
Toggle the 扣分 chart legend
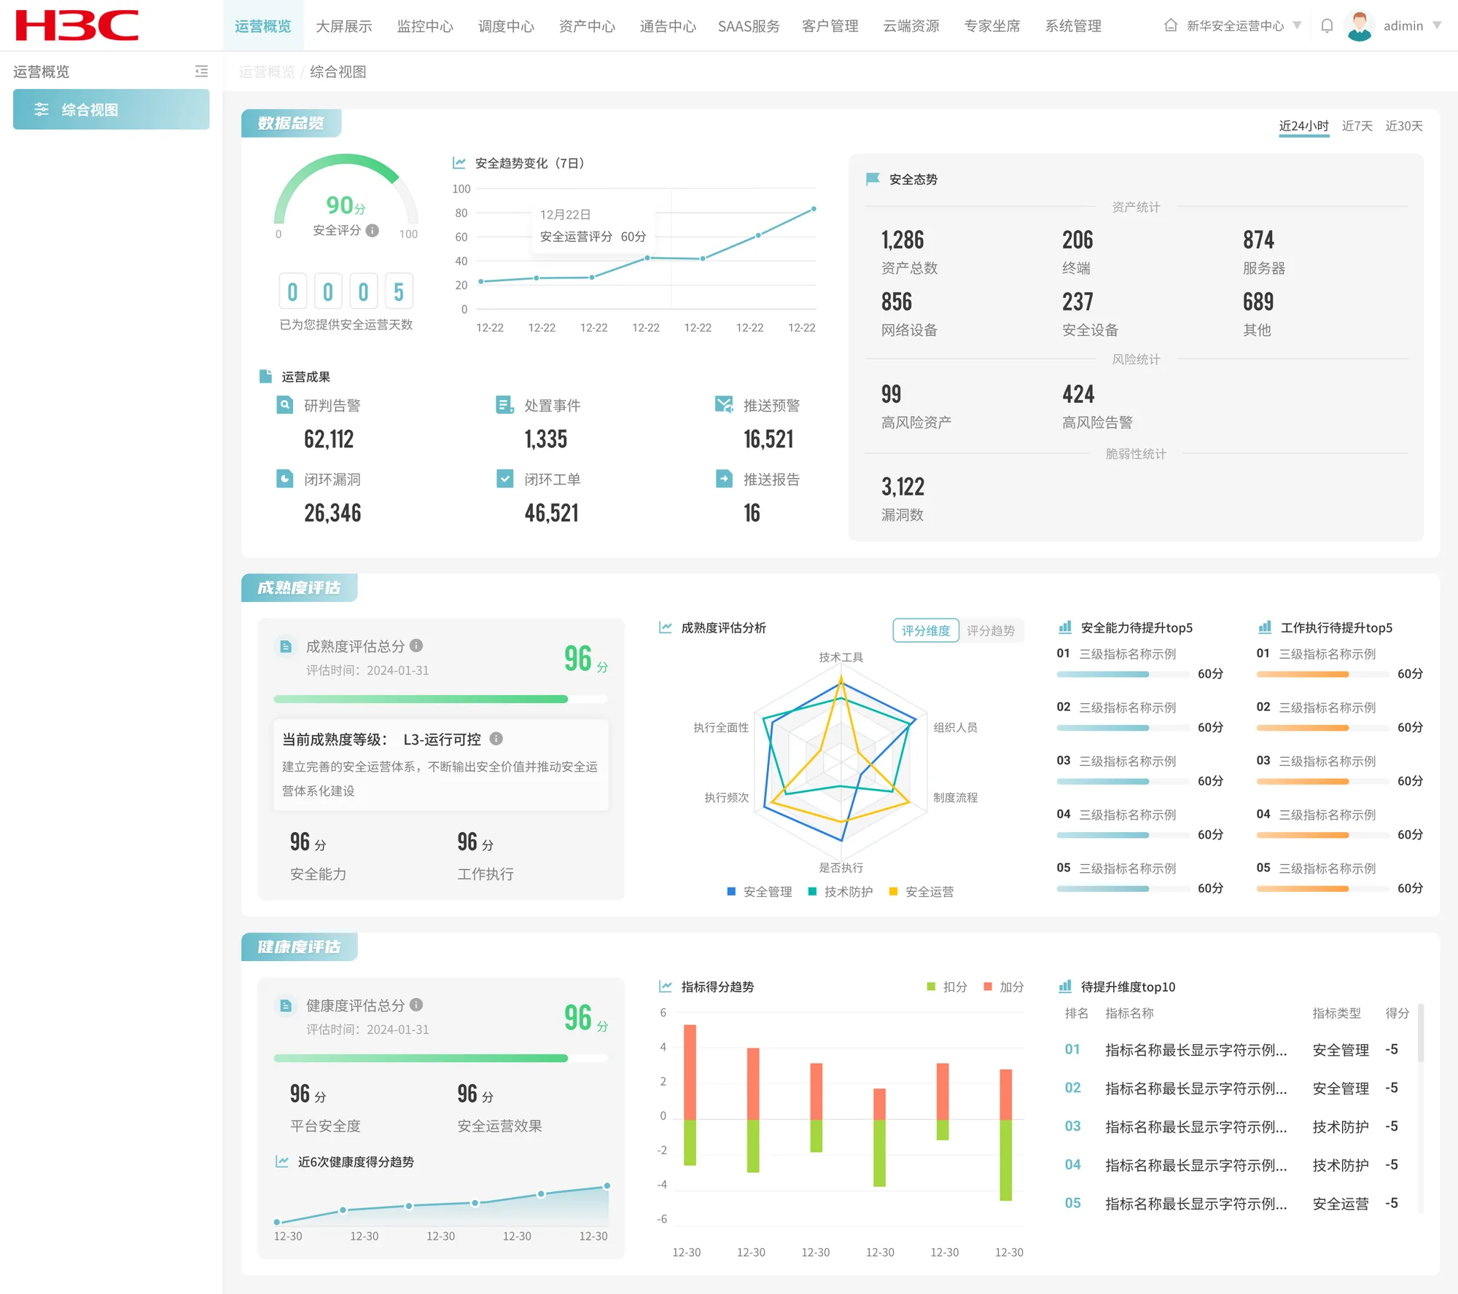947,987
